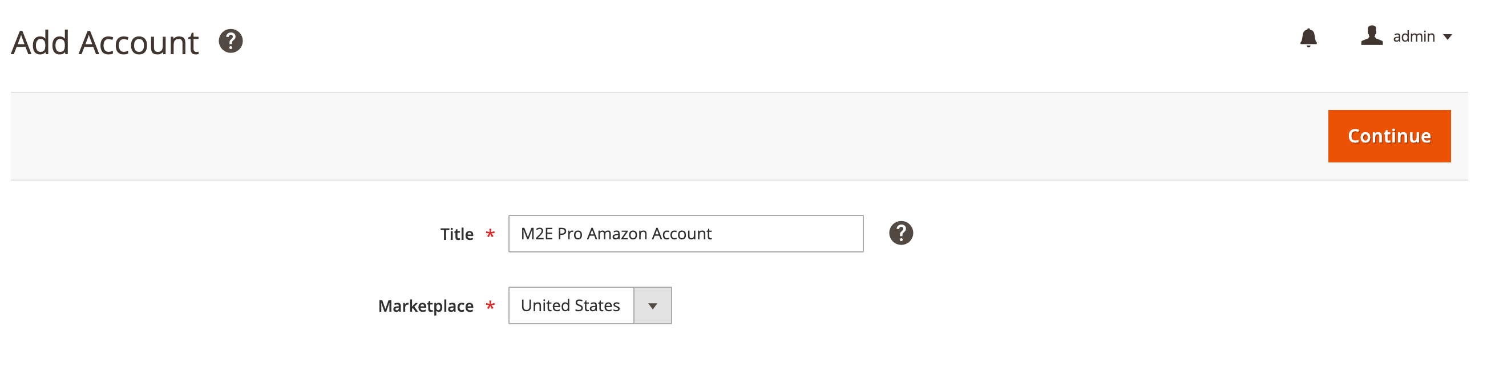
Task: Select United States in the Marketplace selector
Action: click(x=571, y=305)
